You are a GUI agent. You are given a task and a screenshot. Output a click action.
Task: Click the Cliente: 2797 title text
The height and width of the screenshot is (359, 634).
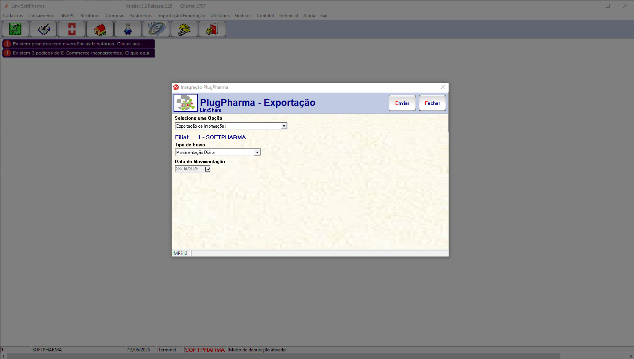pos(193,6)
